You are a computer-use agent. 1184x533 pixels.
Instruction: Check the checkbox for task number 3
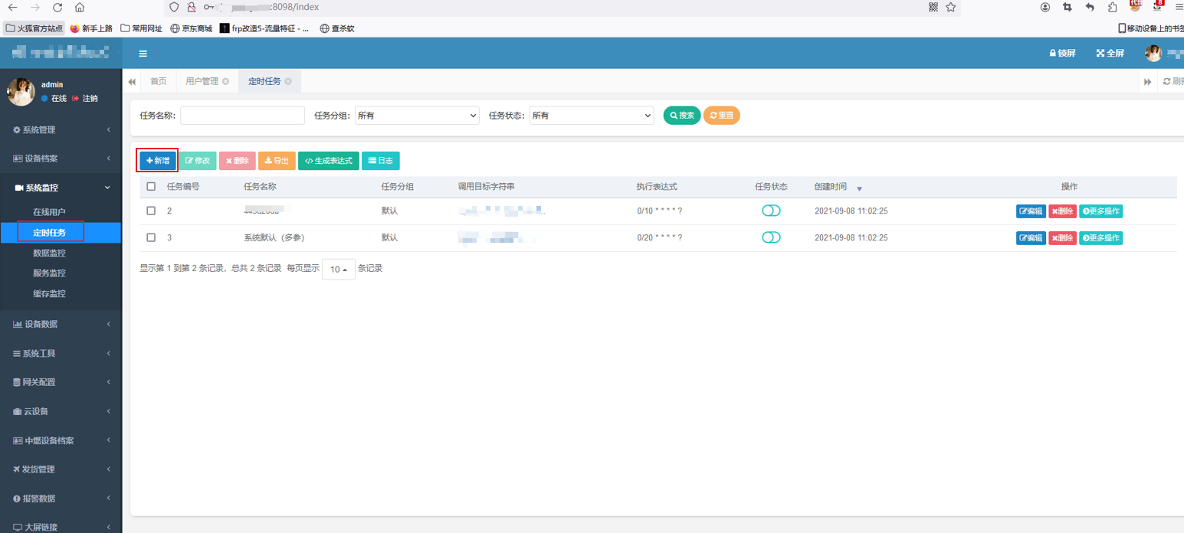(151, 237)
